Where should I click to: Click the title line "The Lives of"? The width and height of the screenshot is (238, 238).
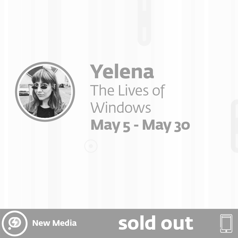point(127,91)
